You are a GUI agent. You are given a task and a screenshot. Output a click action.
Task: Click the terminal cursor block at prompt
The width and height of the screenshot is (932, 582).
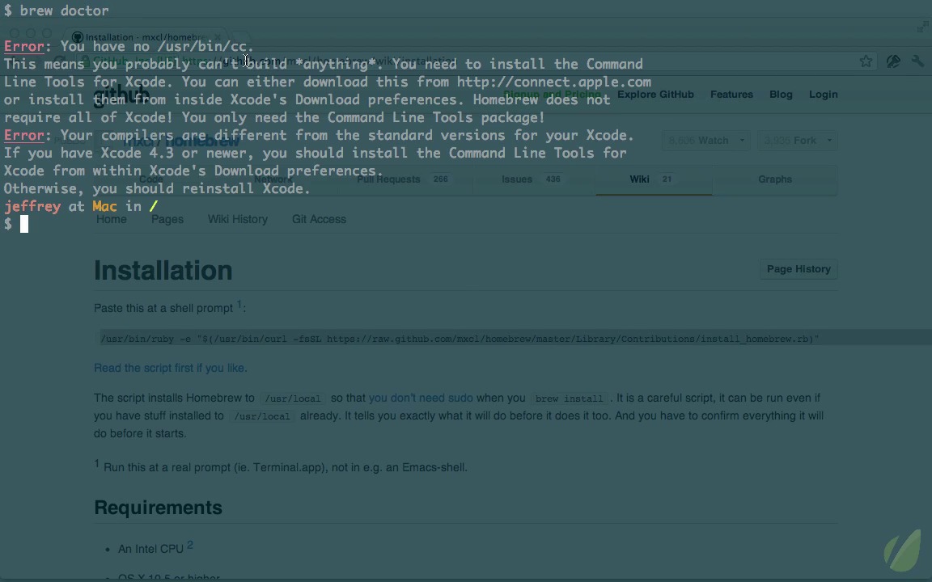(x=24, y=224)
